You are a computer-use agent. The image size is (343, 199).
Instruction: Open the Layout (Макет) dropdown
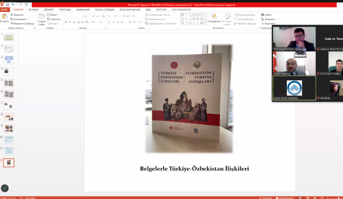point(53,15)
